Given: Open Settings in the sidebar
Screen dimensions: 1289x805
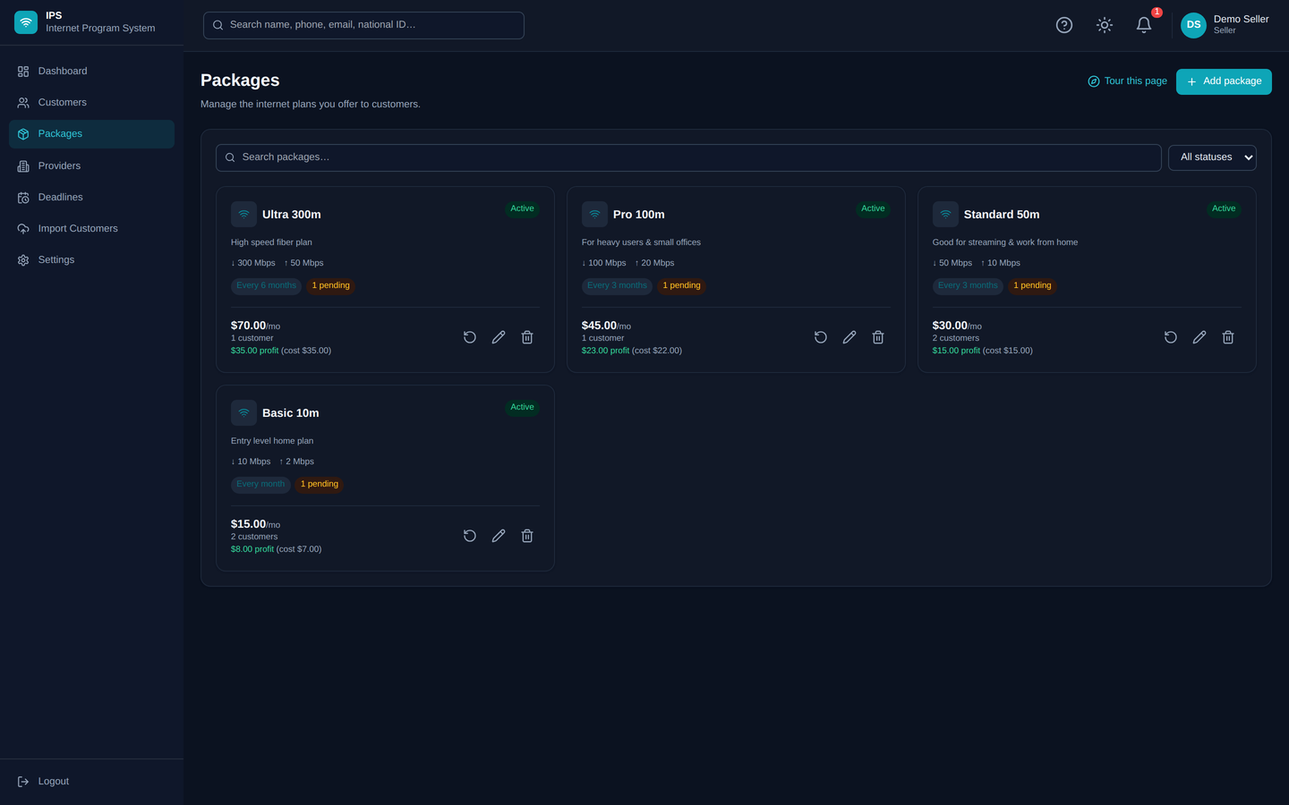Looking at the screenshot, I should pos(91,260).
